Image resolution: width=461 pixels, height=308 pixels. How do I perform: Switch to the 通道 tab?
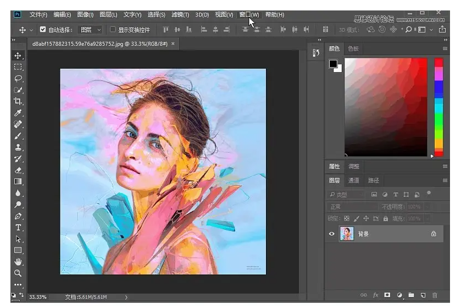353,180
